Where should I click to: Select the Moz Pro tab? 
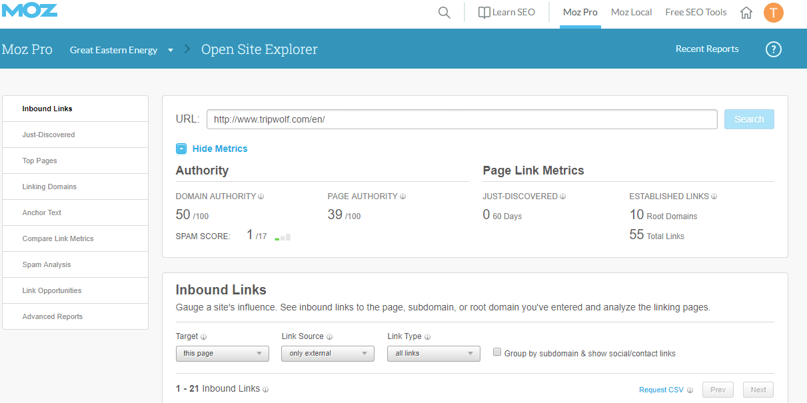coord(580,13)
